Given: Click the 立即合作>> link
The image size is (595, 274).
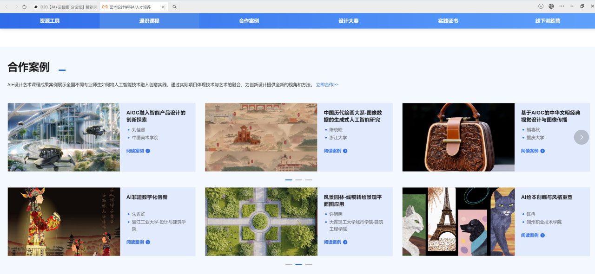Looking at the screenshot, I should coord(327,85).
